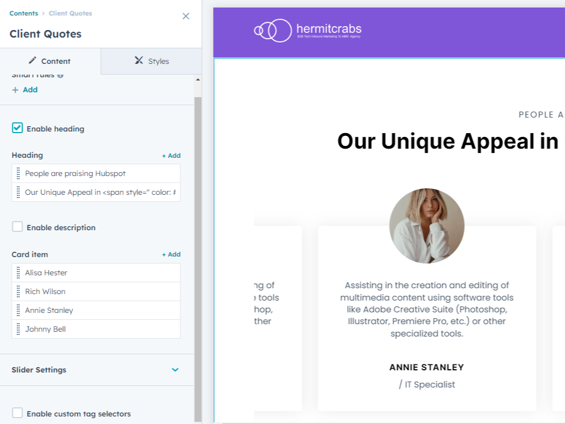This screenshot has height=424, width=565.
Task: Add a new Smart rule
Action: (x=25, y=90)
